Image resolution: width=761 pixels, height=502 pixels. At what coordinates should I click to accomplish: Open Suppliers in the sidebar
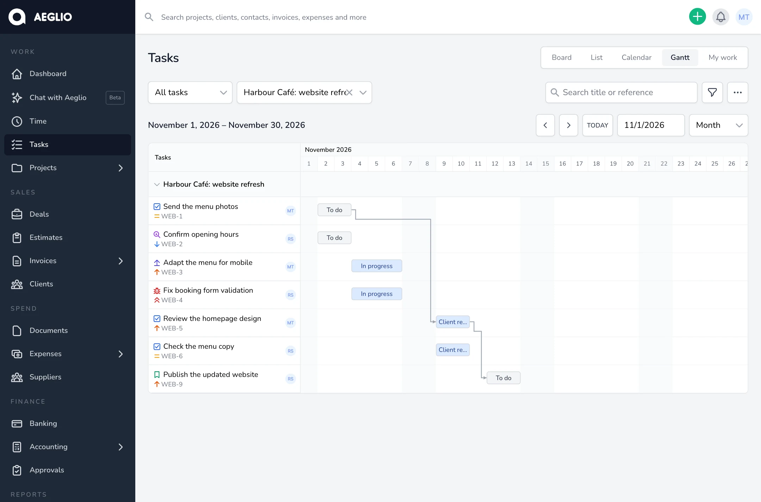pyautogui.click(x=68, y=377)
